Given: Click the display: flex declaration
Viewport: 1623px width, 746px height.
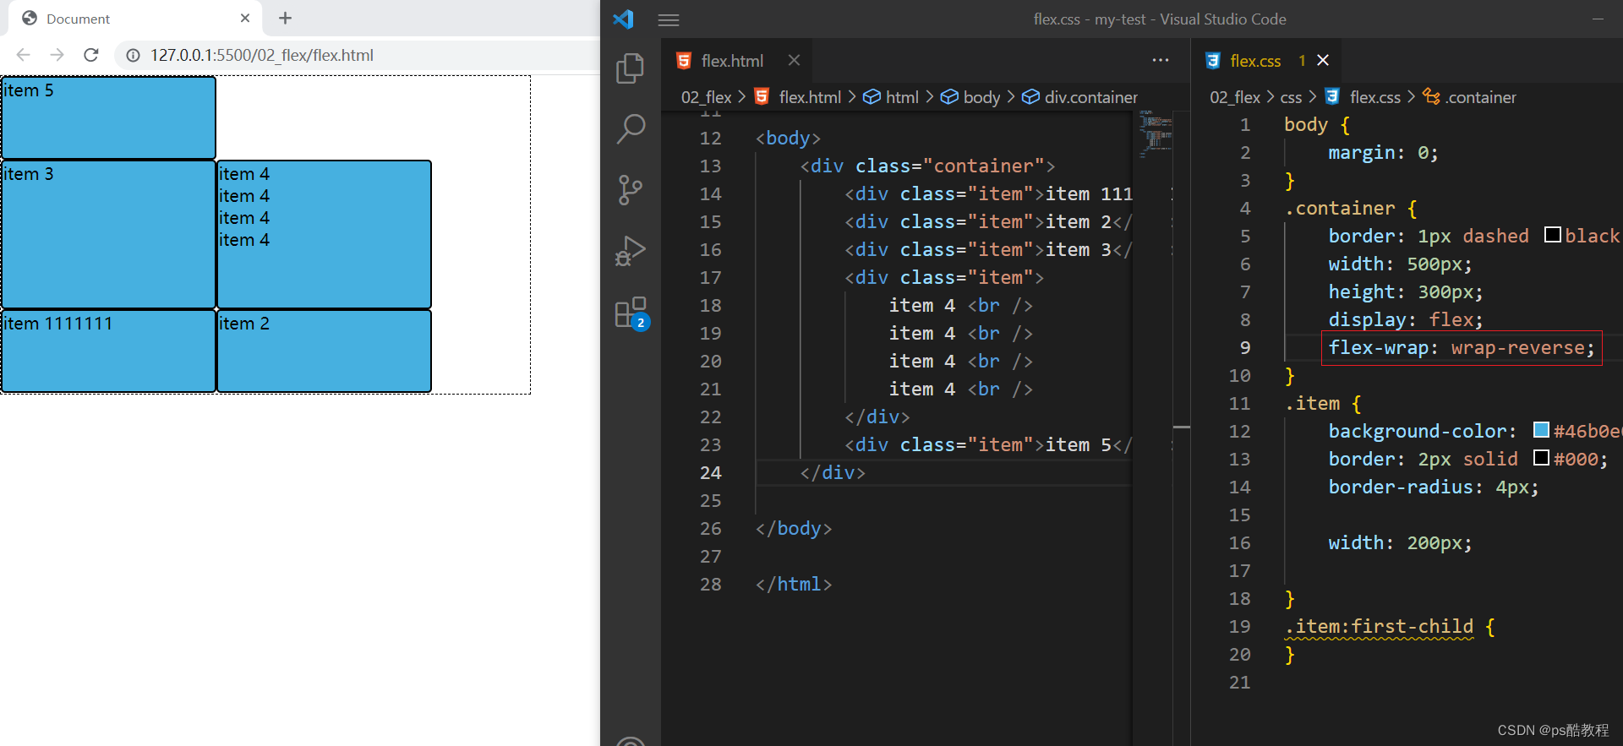Looking at the screenshot, I should tap(1405, 320).
